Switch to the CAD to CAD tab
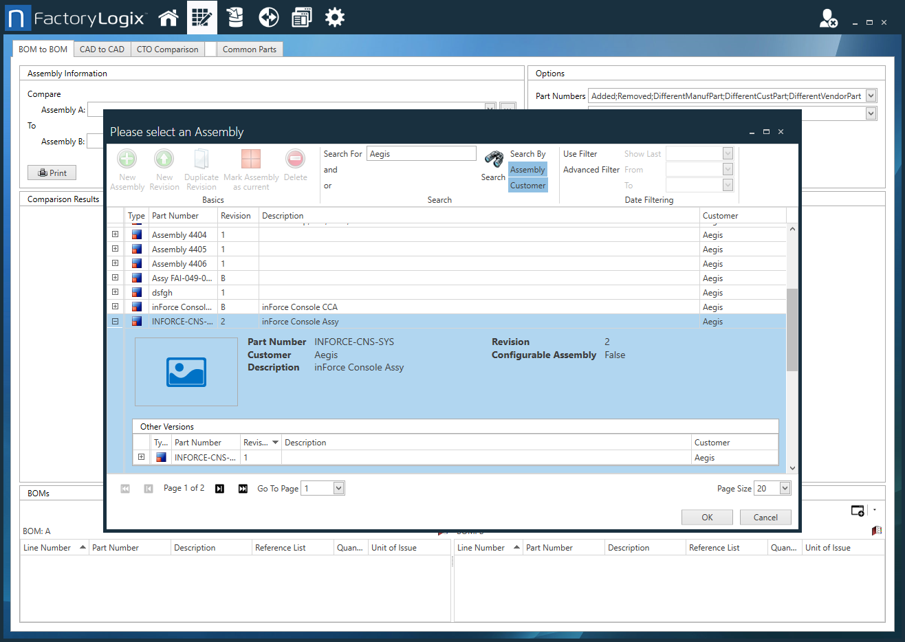The width and height of the screenshot is (905, 642). click(102, 49)
